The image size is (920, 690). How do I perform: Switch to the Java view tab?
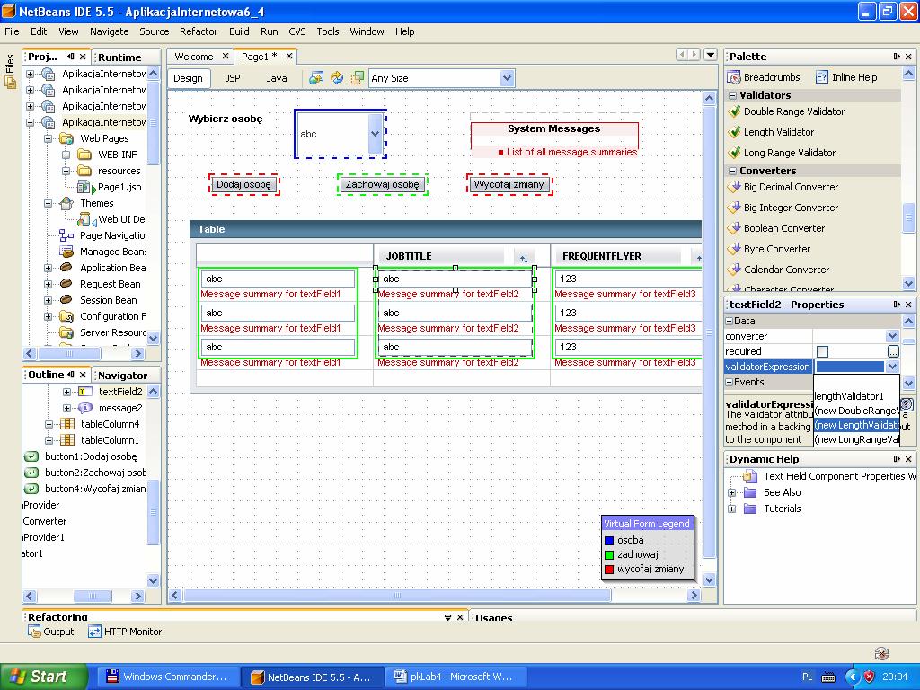pyautogui.click(x=277, y=78)
